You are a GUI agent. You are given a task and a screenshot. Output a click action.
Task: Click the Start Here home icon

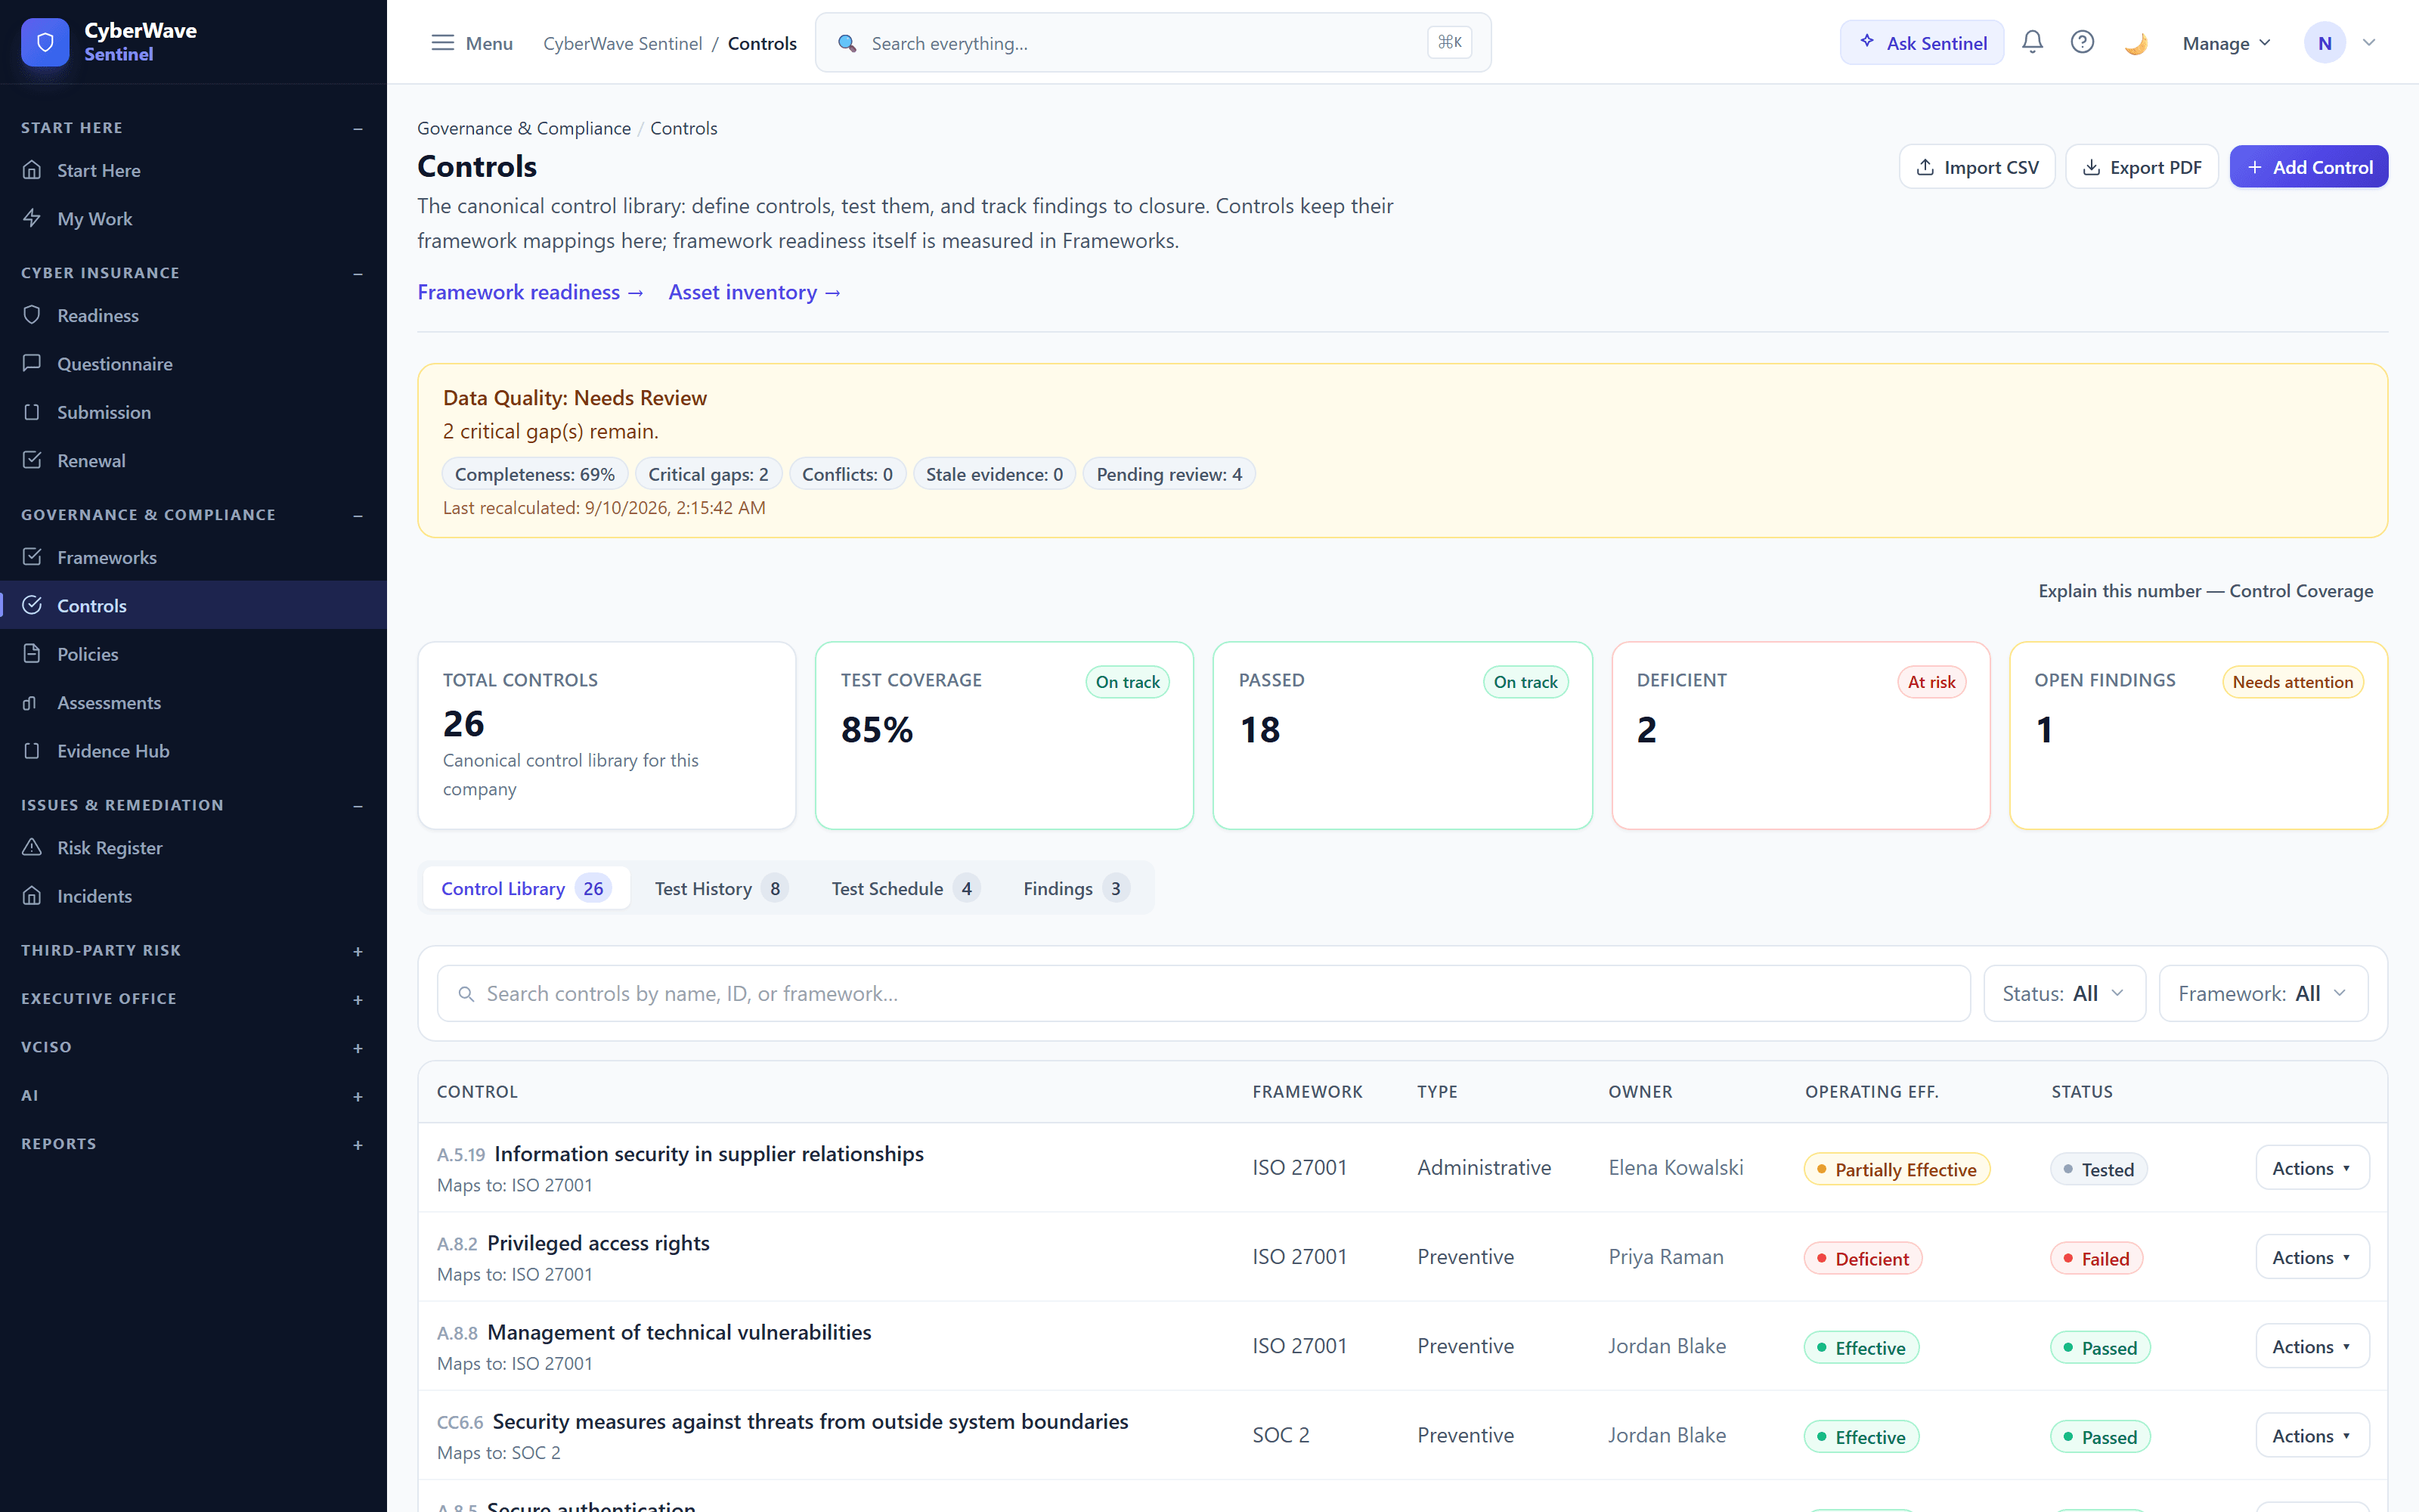click(x=32, y=170)
